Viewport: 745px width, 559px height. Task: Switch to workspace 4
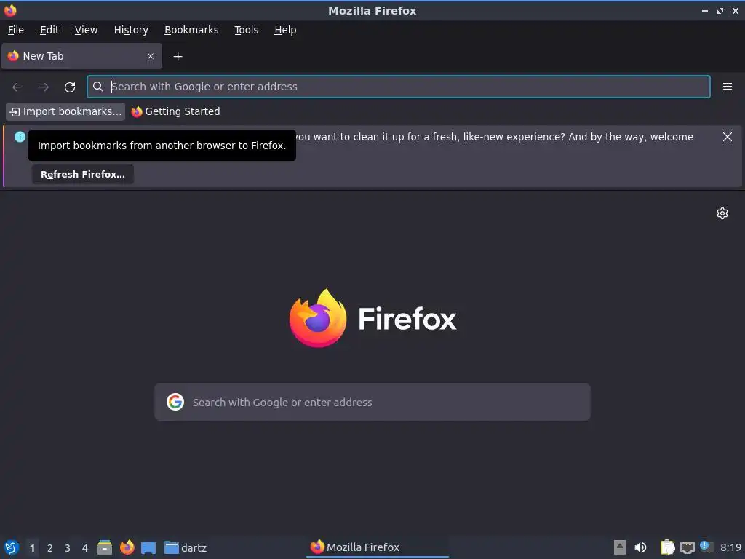tap(85, 548)
